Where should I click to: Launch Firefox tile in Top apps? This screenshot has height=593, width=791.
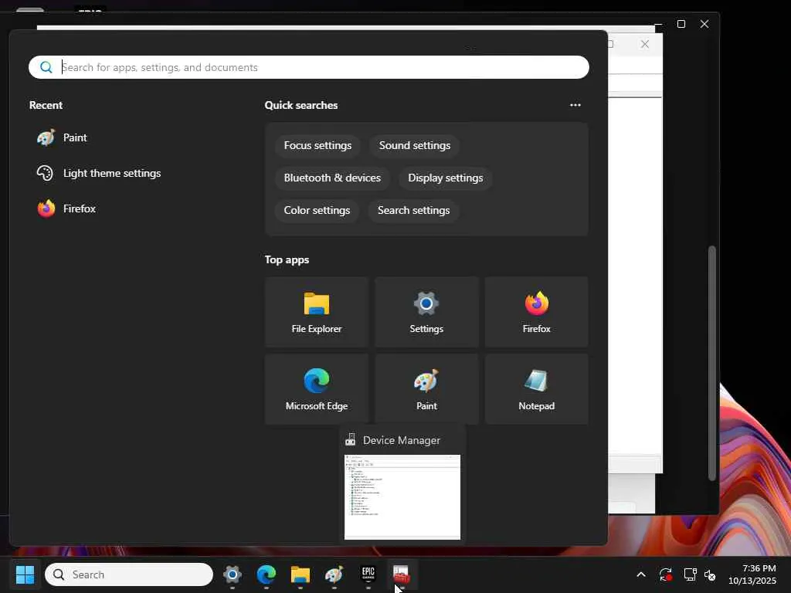pyautogui.click(x=536, y=312)
